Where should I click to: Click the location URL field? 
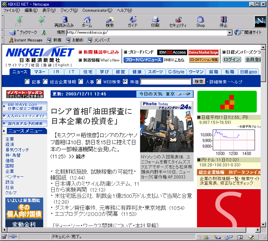click(x=147, y=32)
